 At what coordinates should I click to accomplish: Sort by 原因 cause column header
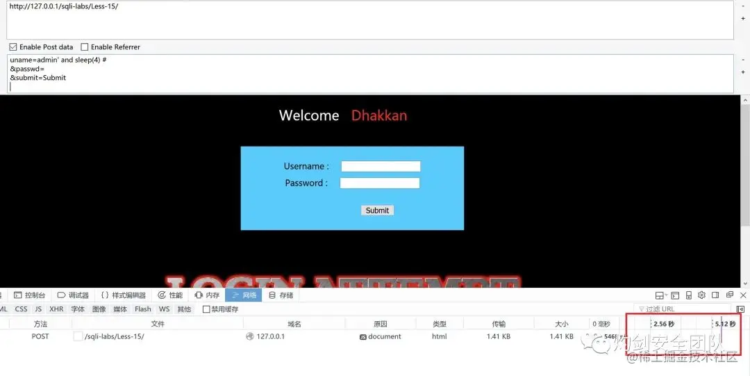click(x=381, y=324)
